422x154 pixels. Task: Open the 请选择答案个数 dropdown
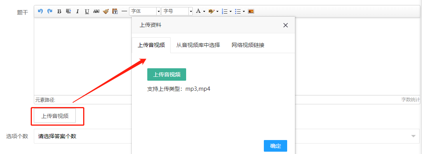point(227,136)
